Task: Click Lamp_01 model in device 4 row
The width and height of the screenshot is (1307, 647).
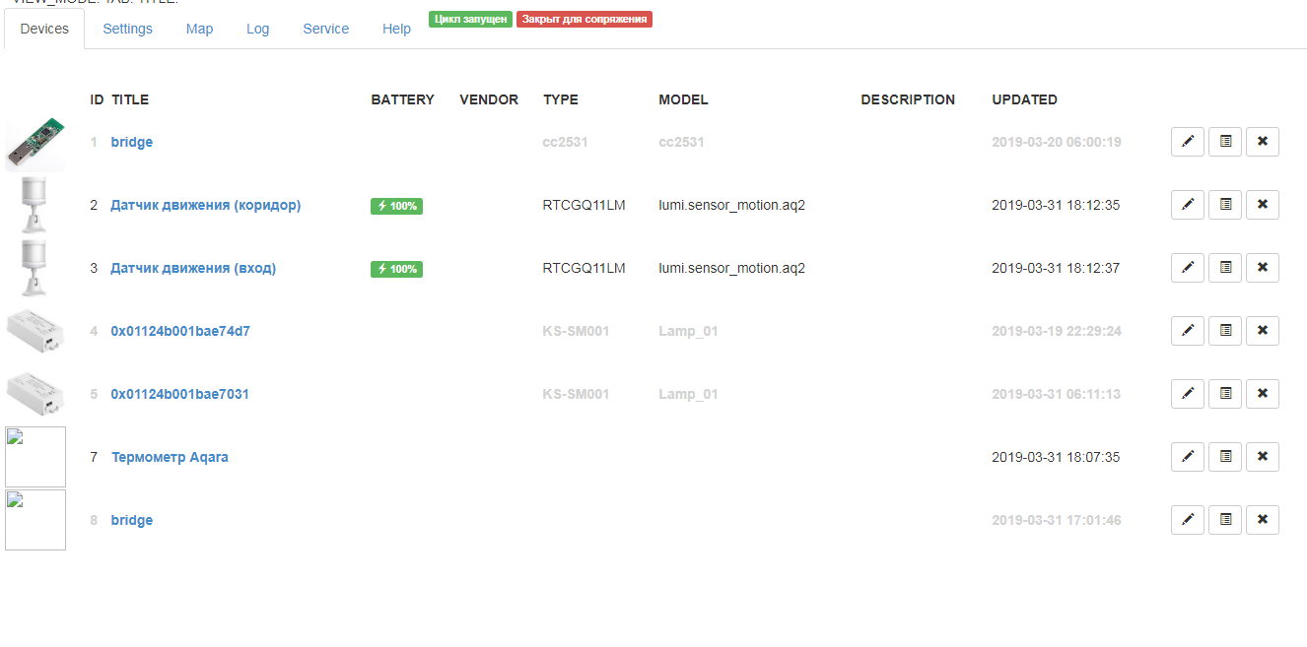Action: point(688,331)
